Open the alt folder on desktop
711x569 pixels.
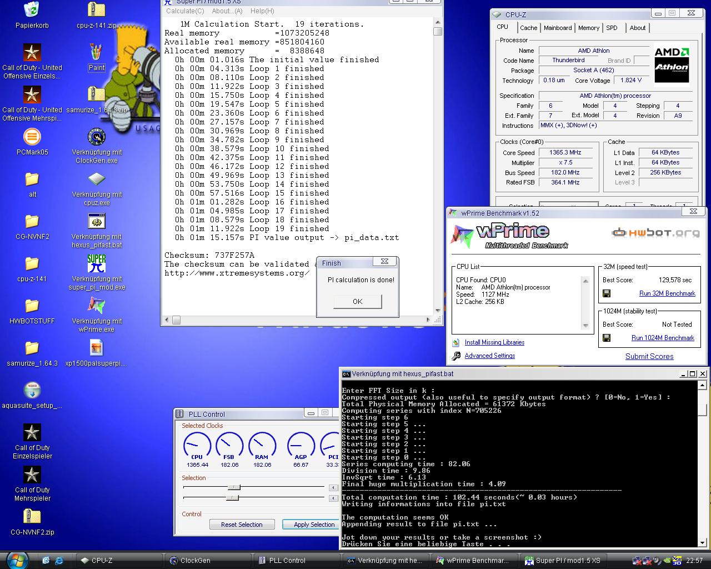pos(32,184)
